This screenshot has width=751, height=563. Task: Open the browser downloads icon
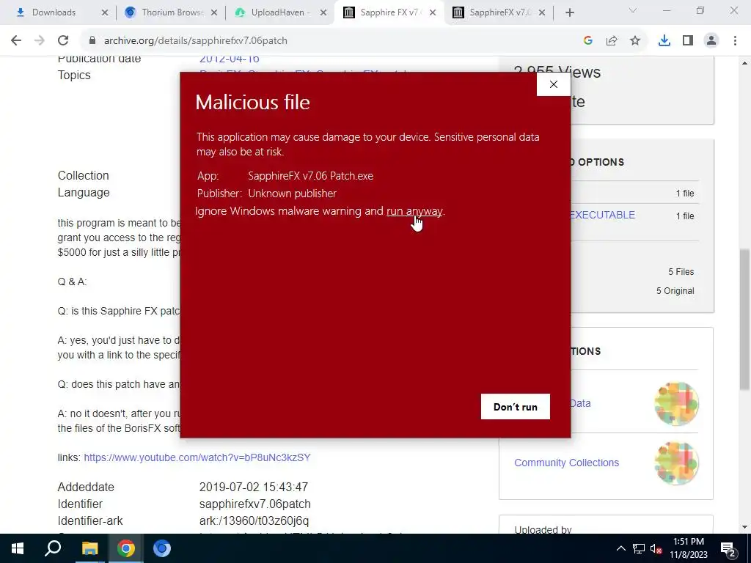click(664, 41)
